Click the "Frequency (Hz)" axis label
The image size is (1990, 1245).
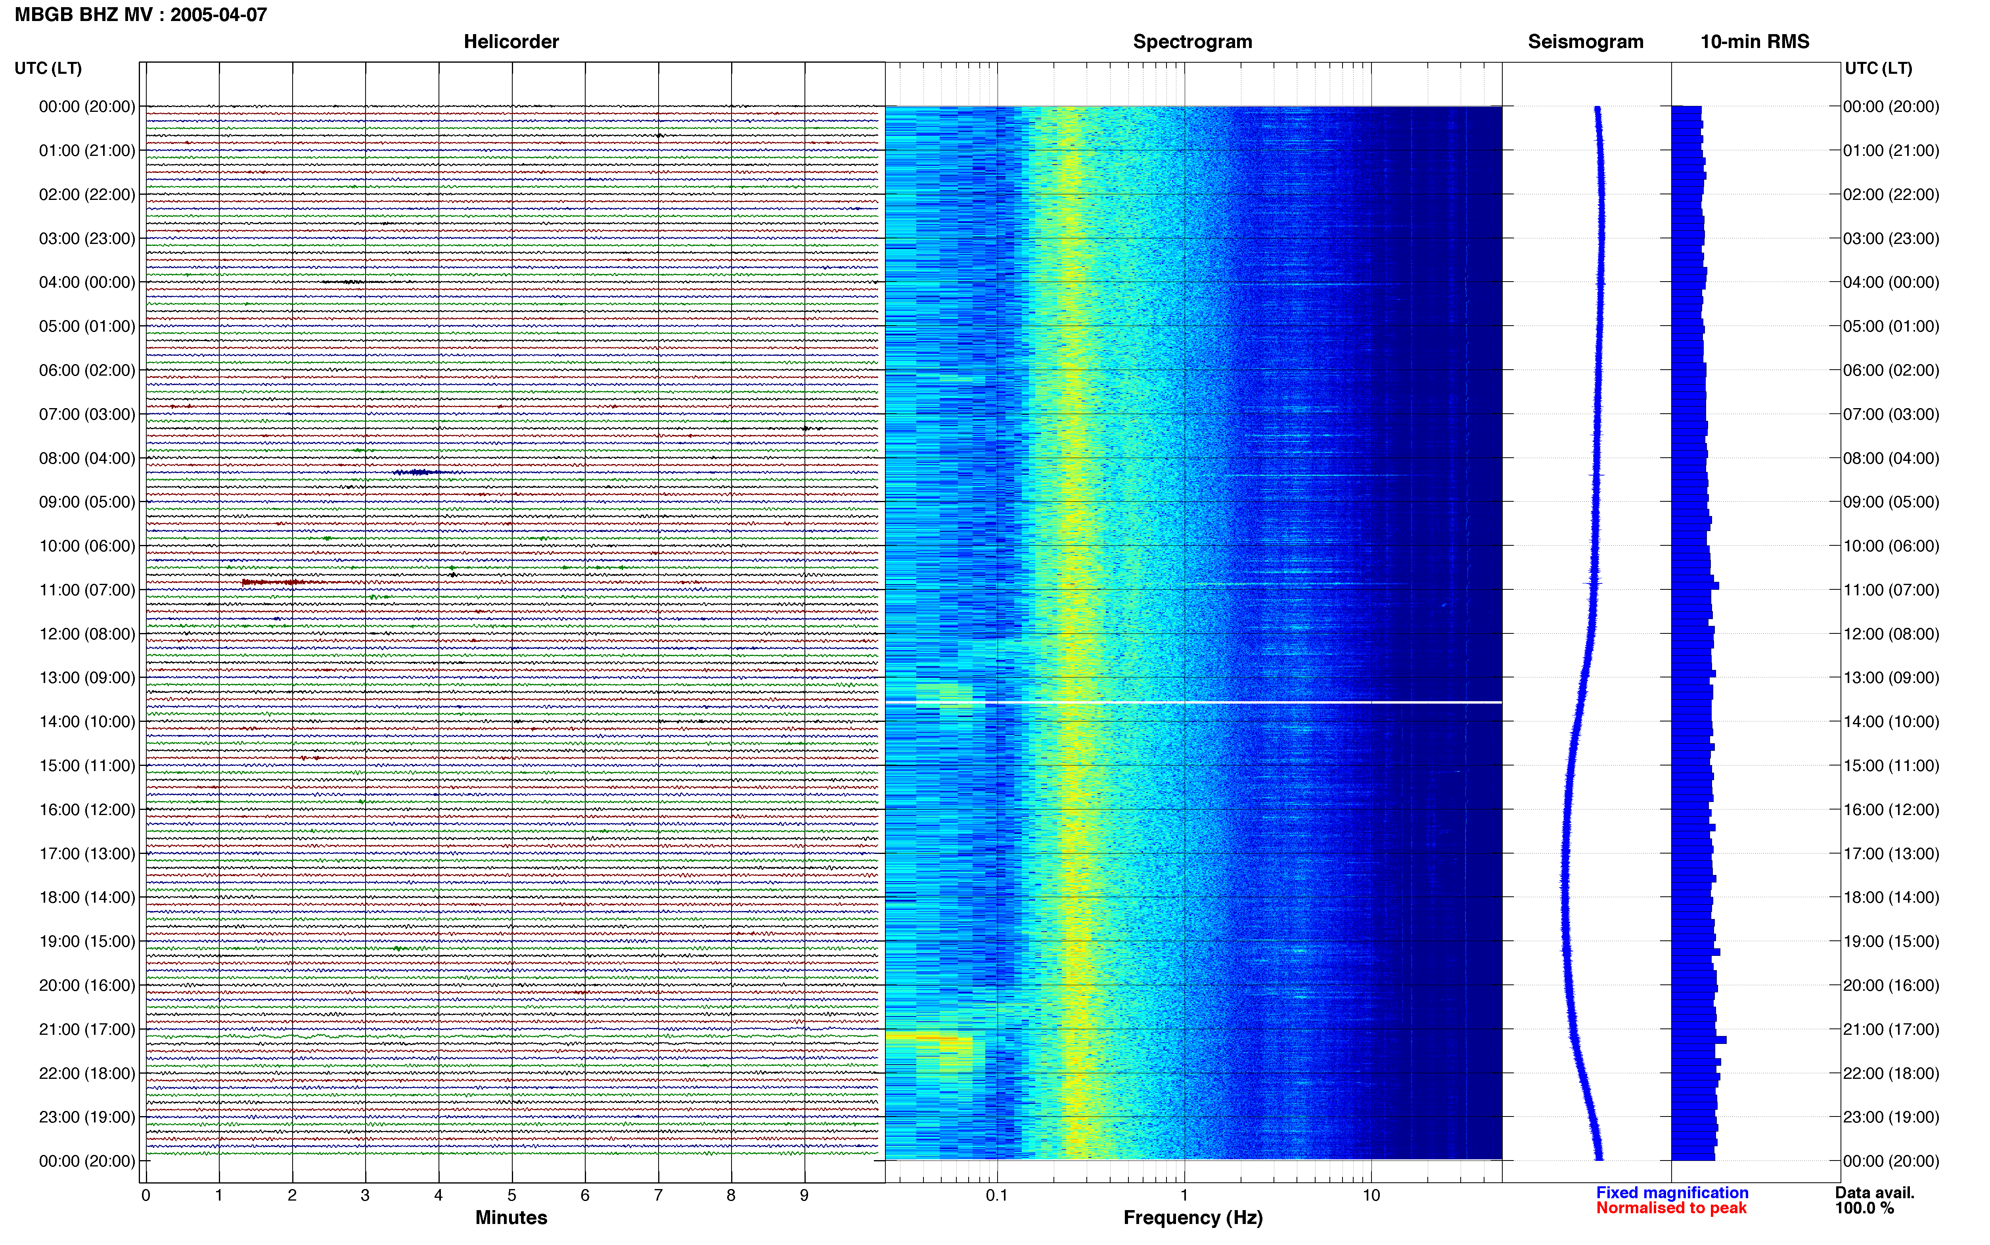[x=1193, y=1217]
